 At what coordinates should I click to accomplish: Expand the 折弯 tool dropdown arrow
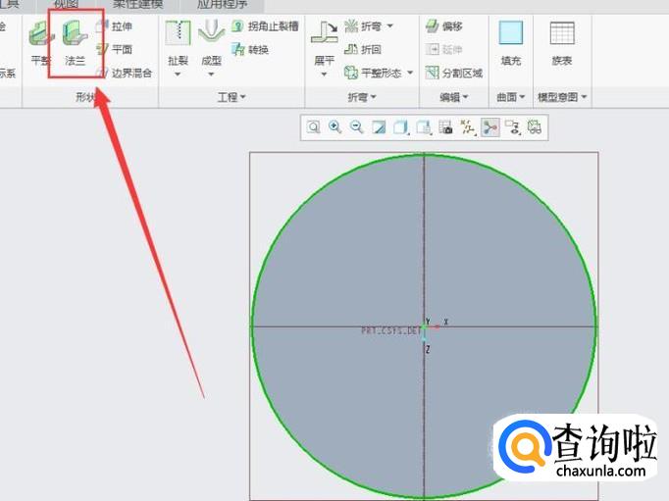point(390,26)
